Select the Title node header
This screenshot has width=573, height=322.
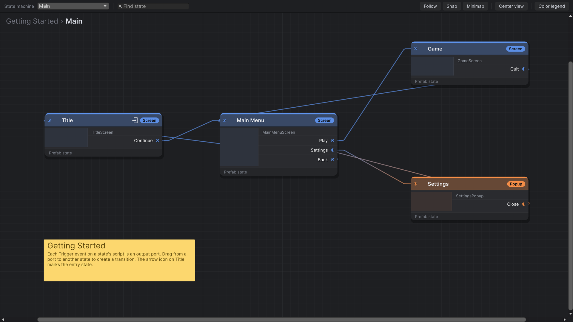point(103,120)
